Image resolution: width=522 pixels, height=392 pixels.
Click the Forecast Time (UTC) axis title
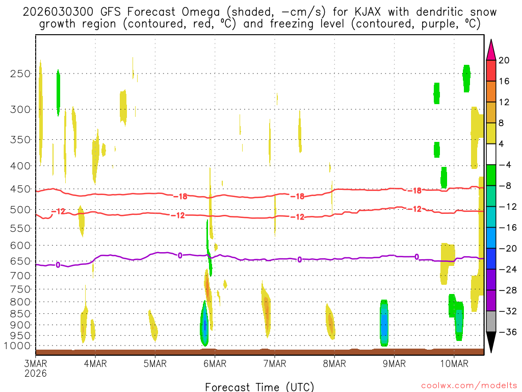coord(259,387)
